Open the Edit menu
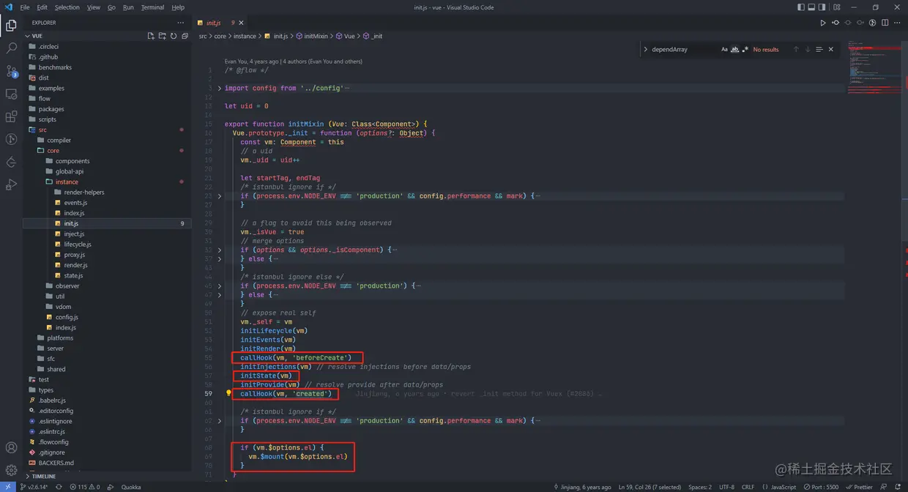 click(42, 7)
